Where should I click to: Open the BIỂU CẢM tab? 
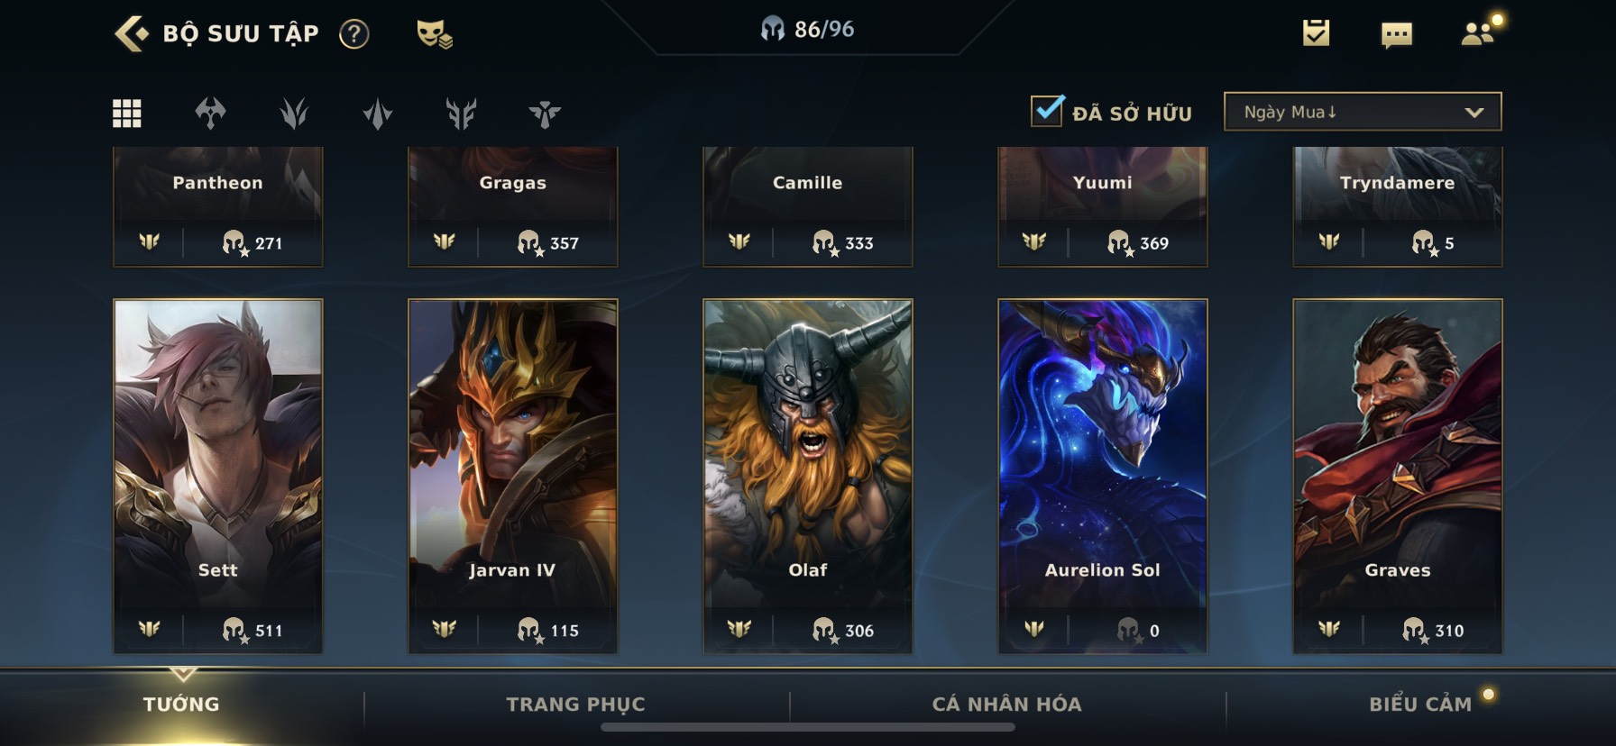1420,704
